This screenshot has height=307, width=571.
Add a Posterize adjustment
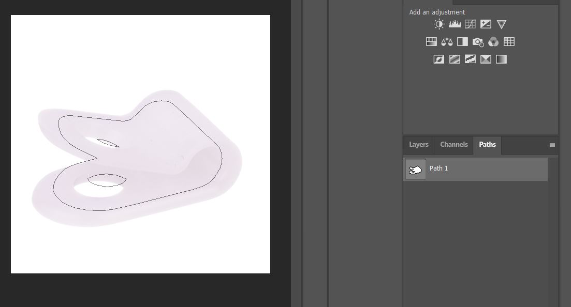(455, 59)
